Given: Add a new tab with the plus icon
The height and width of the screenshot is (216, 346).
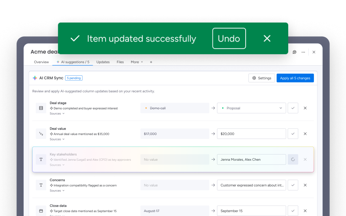Looking at the screenshot, I should (151, 62).
